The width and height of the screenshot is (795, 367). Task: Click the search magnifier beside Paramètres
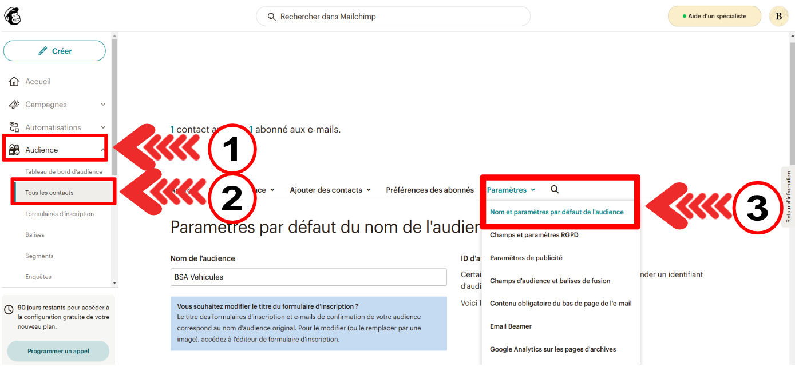tap(554, 190)
